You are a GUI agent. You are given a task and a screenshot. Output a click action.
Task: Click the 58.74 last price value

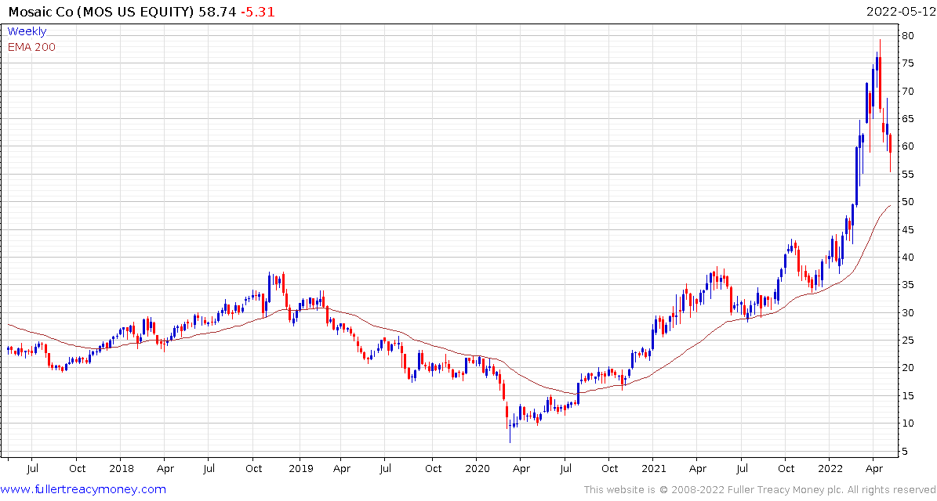(217, 11)
